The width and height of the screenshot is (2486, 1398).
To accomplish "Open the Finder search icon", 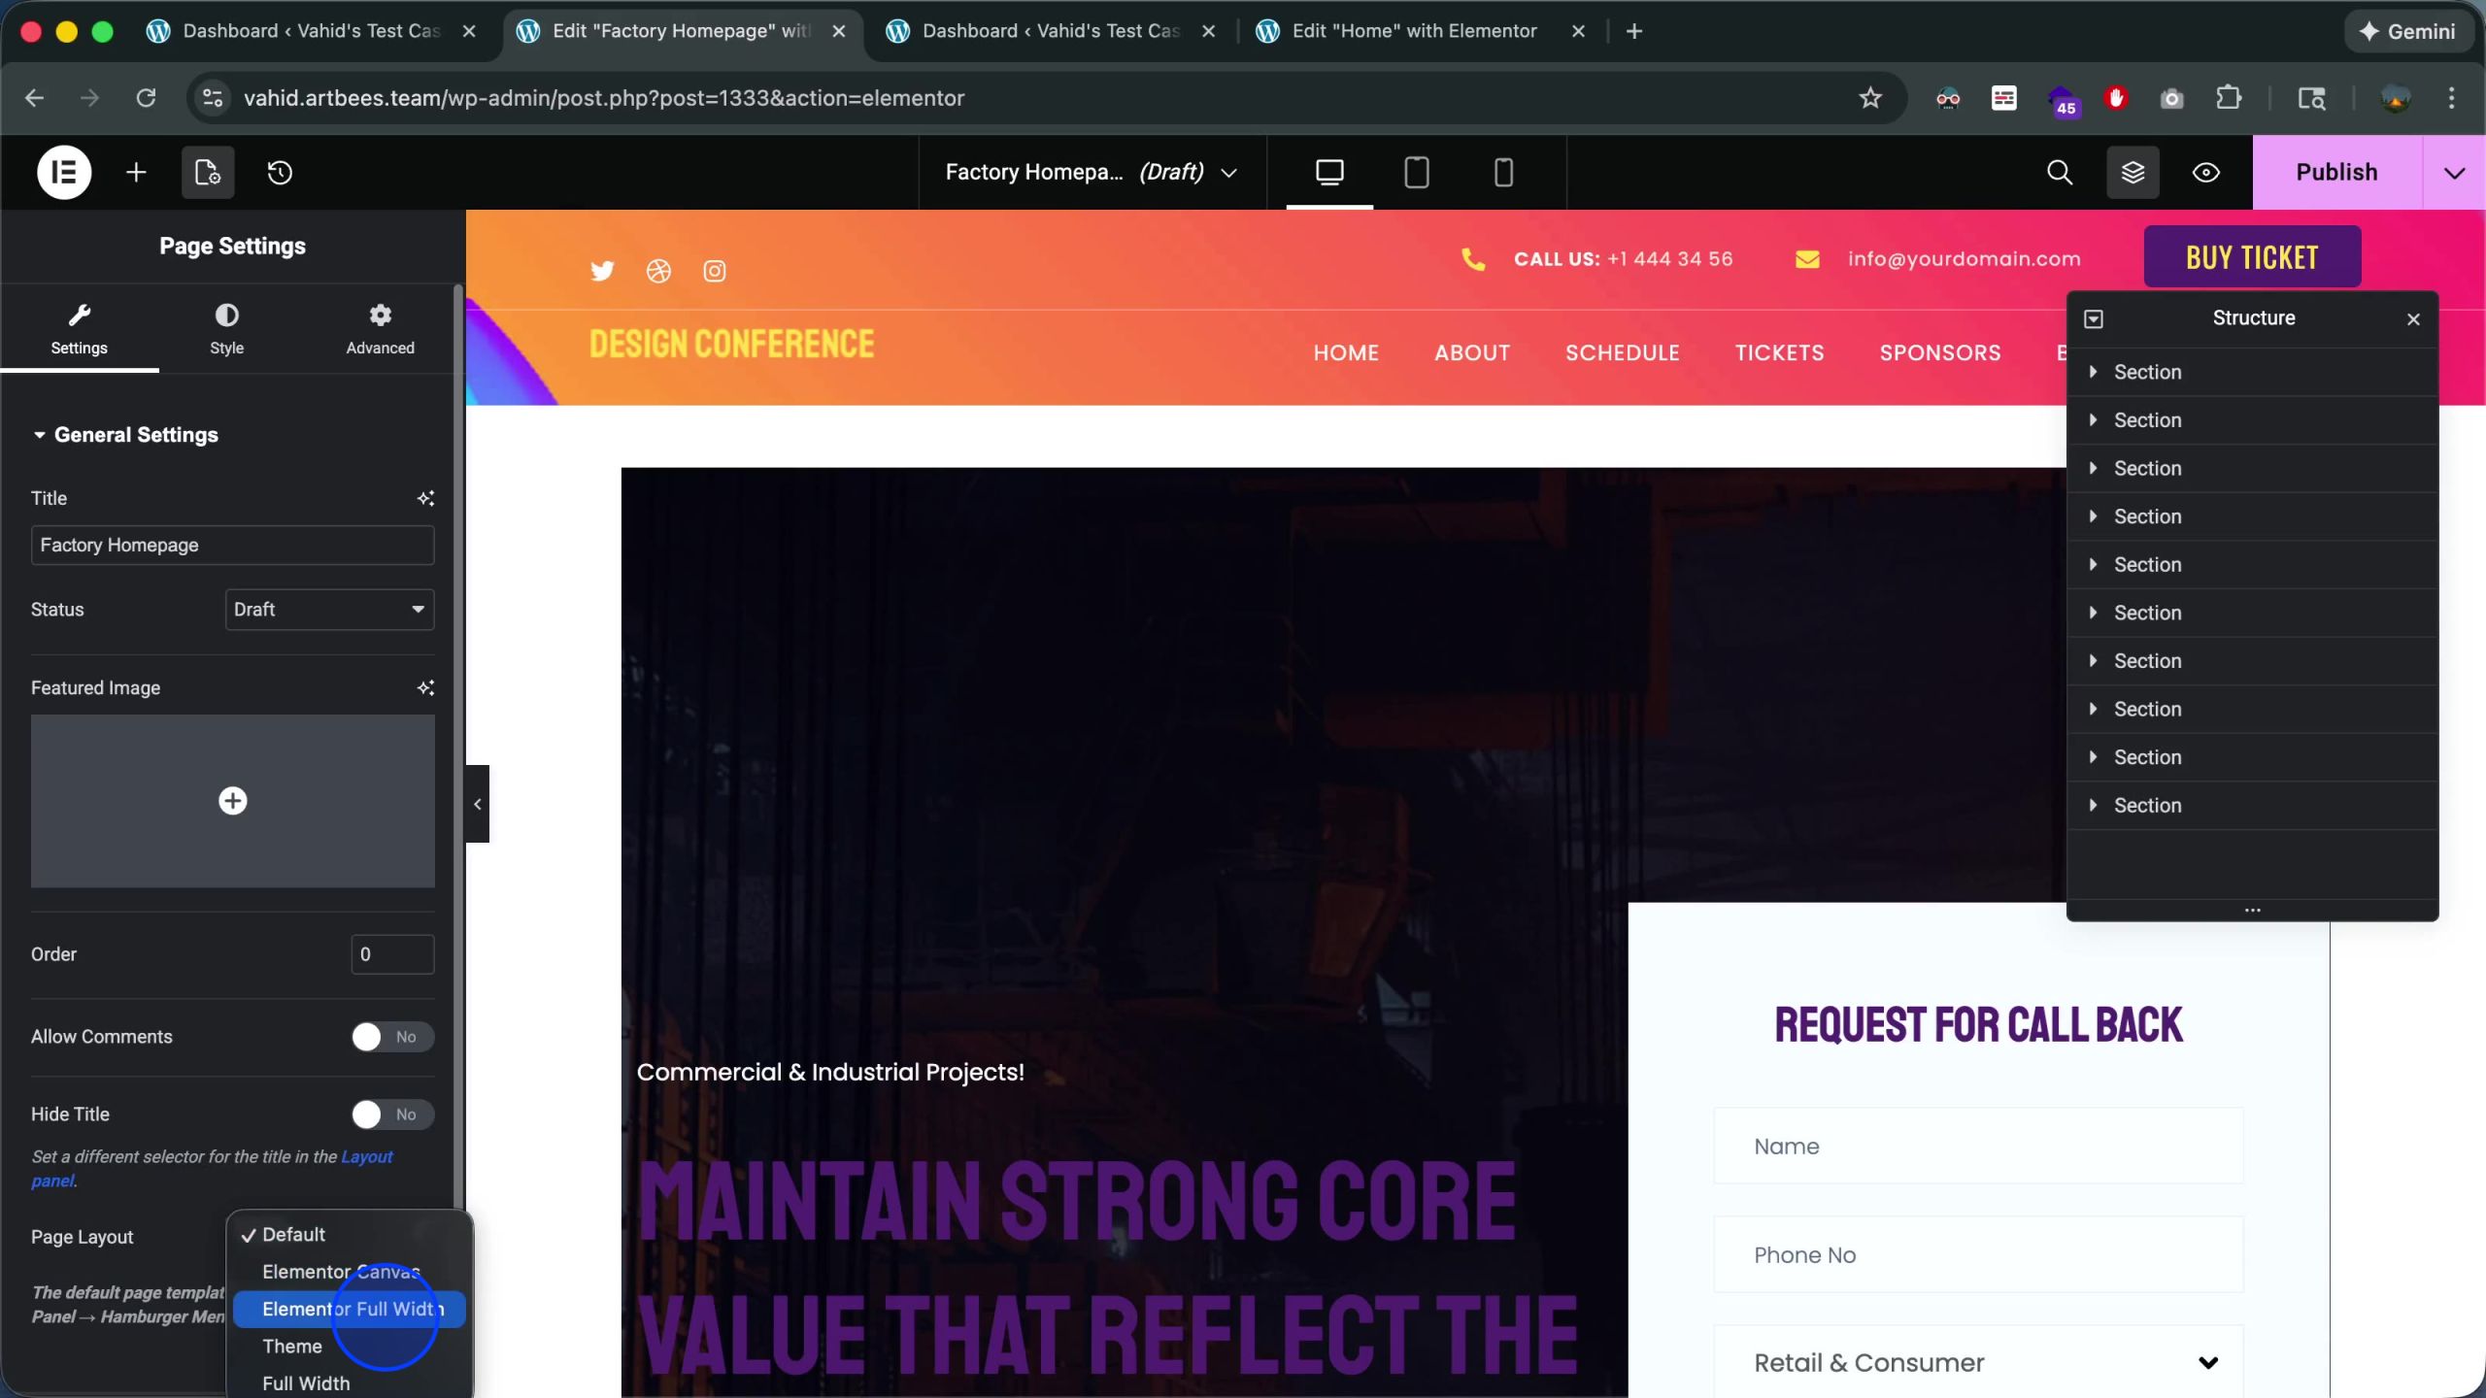I will click(2060, 173).
